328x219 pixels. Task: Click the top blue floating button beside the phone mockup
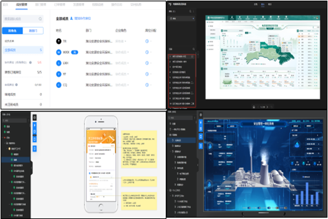coord(35,125)
